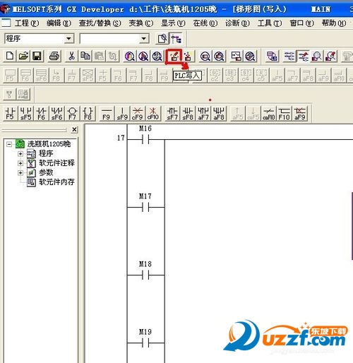The width and height of the screenshot is (353, 363).
Task: Insert parallel rising pulse contact aF7
Action: [203, 113]
